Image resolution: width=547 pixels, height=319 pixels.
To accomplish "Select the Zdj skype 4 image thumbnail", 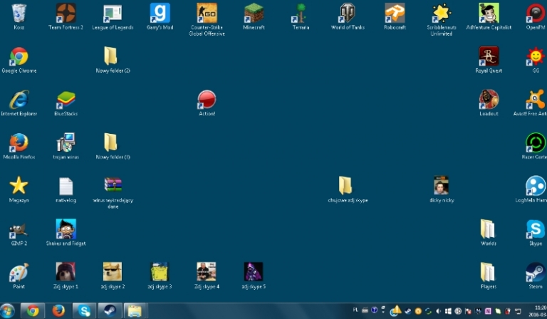I will 207,272.
